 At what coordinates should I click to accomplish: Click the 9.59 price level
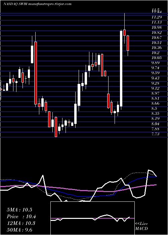[155, 73]
